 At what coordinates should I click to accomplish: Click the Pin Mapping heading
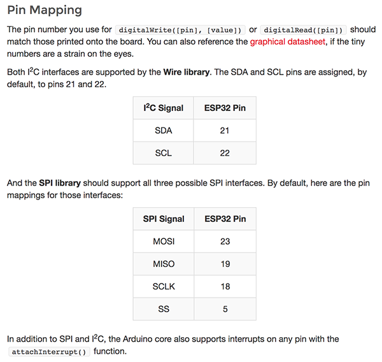click(x=45, y=10)
